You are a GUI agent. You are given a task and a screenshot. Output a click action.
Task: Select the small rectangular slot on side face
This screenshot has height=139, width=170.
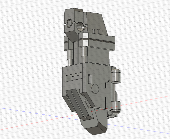pyautogui.click(x=90, y=79)
